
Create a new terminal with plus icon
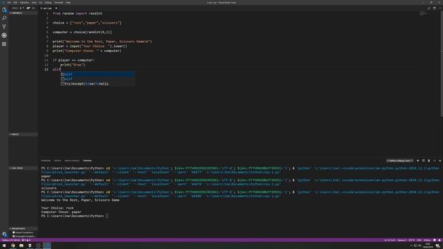coord(418,160)
